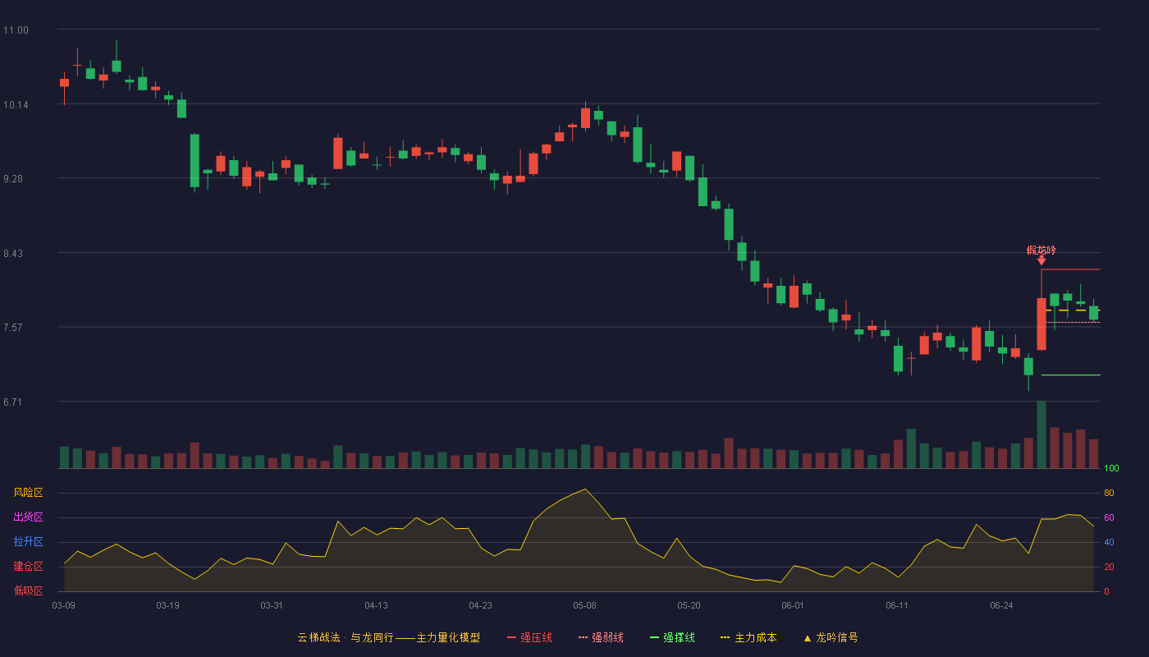This screenshot has height=657, width=1149.
Task: Click the red arrow under 假龙吟
Action: [1041, 260]
